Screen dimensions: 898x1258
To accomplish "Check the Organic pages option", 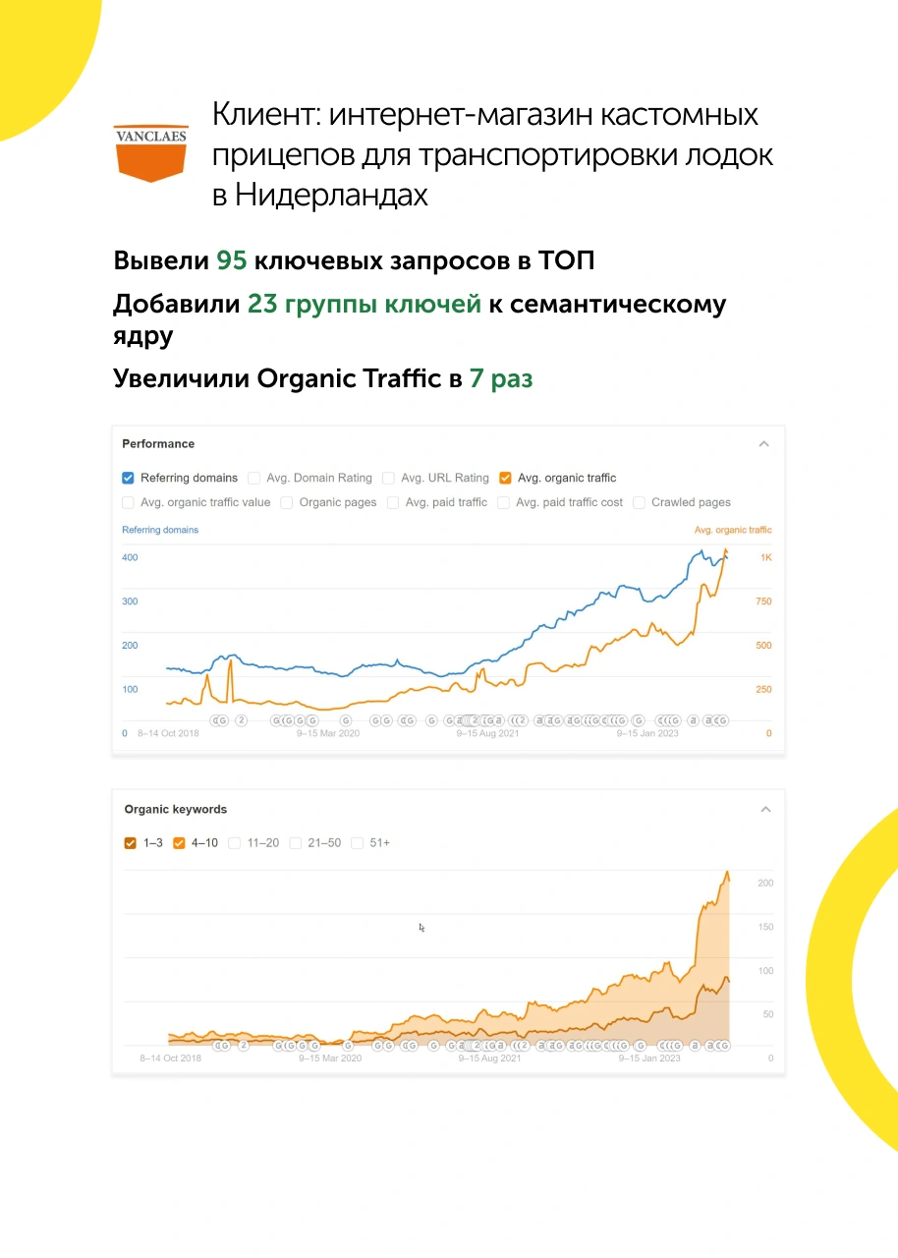I will [287, 503].
